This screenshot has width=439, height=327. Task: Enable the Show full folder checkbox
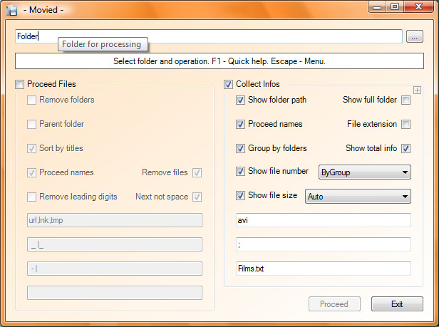click(x=406, y=100)
